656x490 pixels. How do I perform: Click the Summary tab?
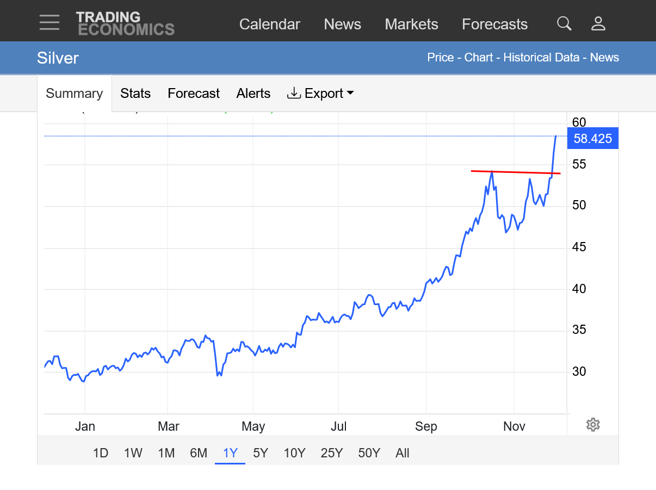[75, 94]
